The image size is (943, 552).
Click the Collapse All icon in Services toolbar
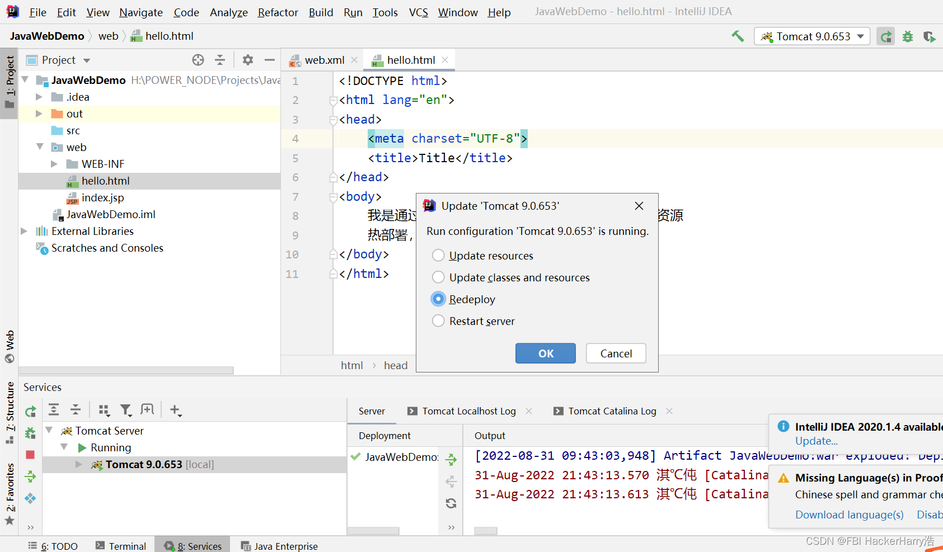[x=76, y=410]
